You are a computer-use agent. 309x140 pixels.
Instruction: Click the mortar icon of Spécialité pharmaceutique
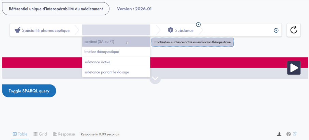click(17, 30)
